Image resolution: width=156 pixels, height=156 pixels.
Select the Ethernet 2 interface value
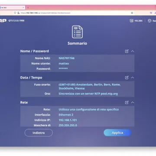click(66, 115)
